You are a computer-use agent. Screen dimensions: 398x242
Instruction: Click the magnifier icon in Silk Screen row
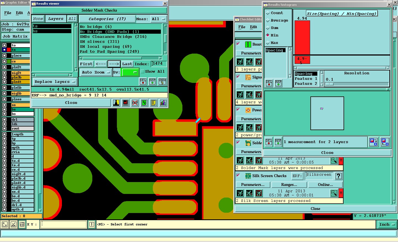[334, 193]
